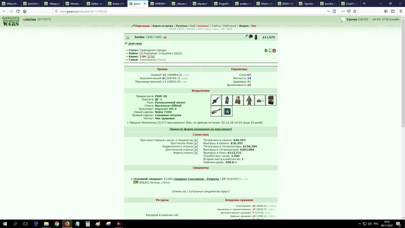
Task: Go to the browser home page
Action: 25,11
